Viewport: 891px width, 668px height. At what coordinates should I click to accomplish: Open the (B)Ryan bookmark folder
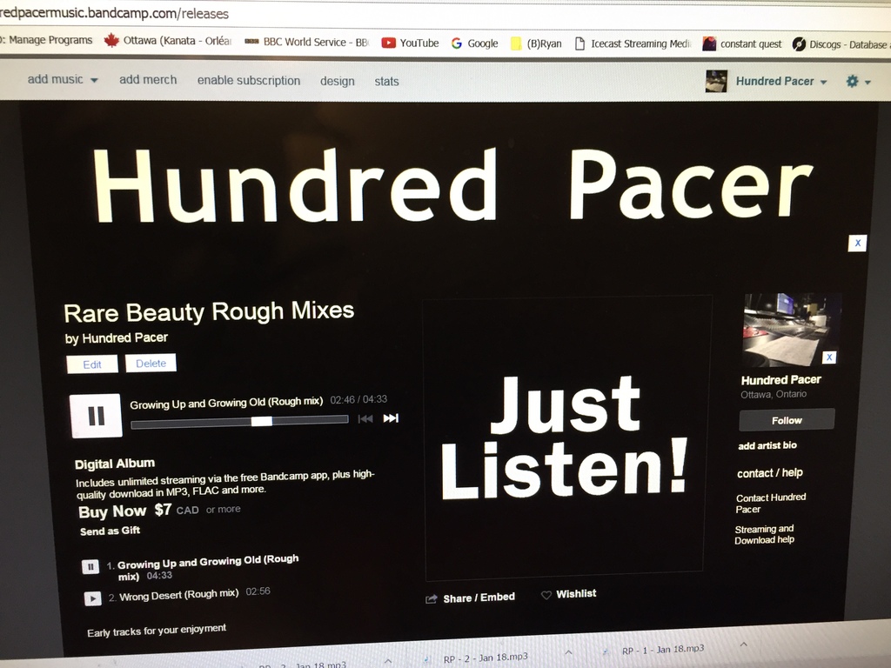[536, 43]
